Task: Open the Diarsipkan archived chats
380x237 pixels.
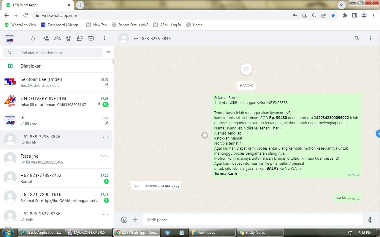Action: click(x=56, y=66)
